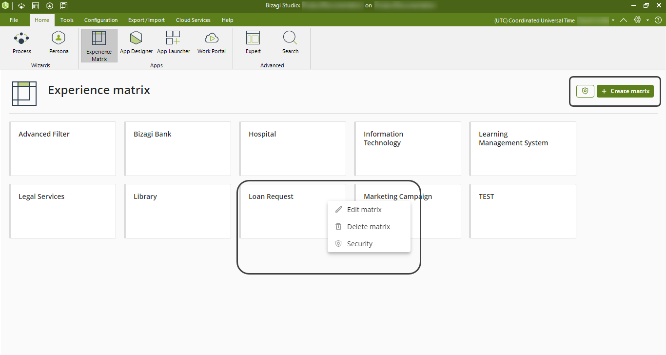666x355 pixels.
Task: Click the security shield button beside Create matrix
Action: [585, 91]
